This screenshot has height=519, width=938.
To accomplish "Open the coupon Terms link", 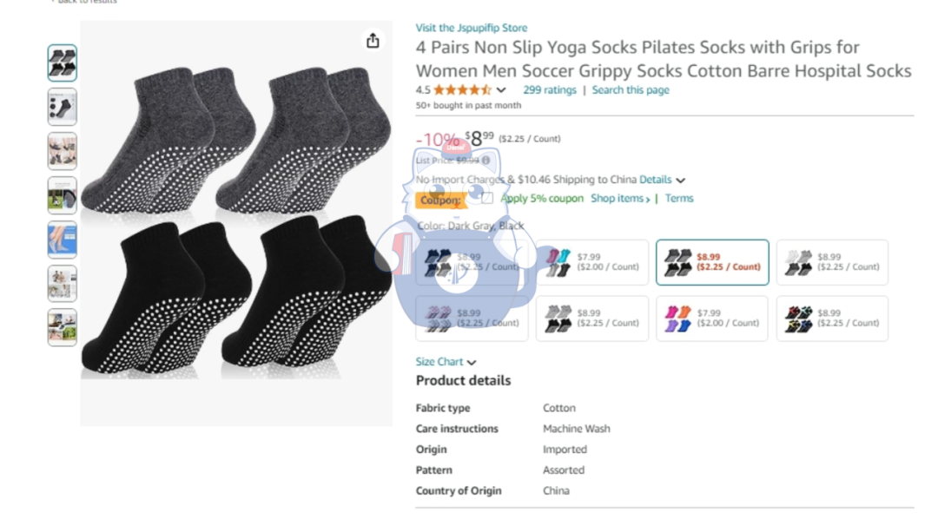I will [x=679, y=199].
